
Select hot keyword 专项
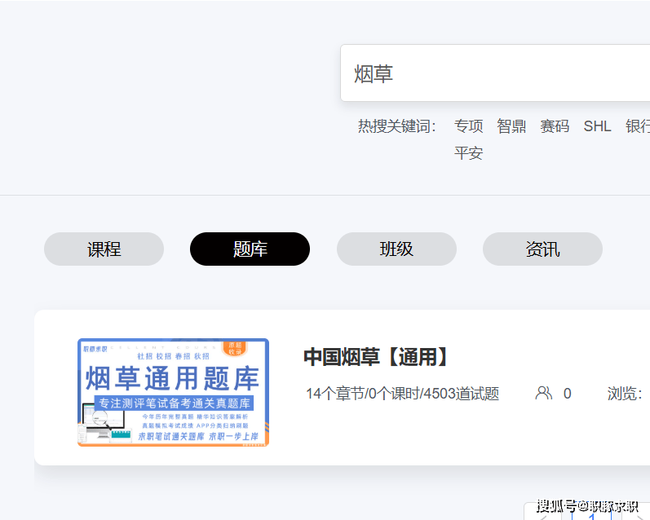pyautogui.click(x=468, y=126)
